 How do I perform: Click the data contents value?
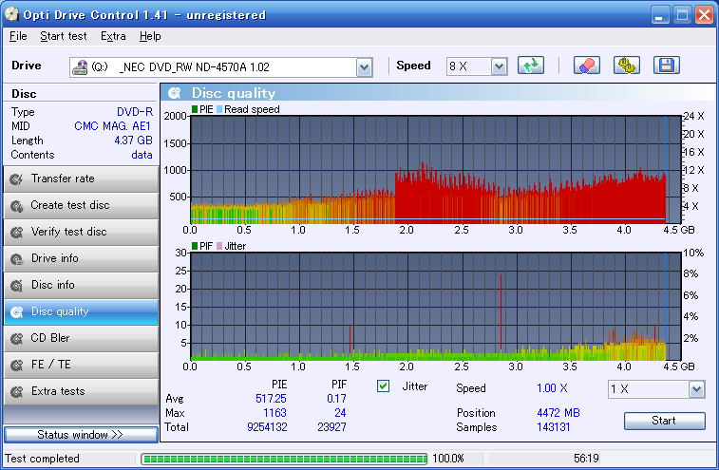click(x=142, y=155)
